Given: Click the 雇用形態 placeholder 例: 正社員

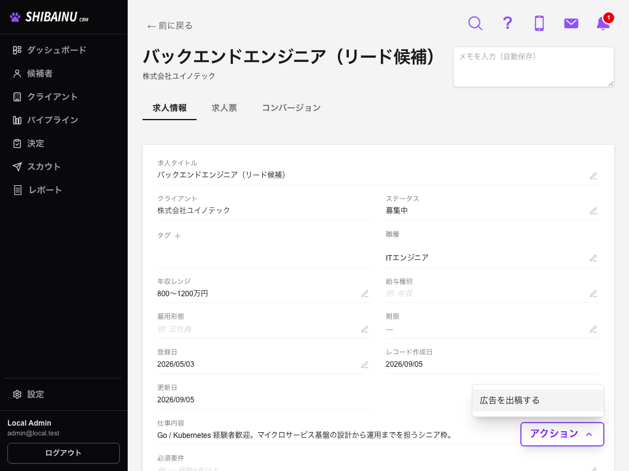Looking at the screenshot, I should point(174,329).
